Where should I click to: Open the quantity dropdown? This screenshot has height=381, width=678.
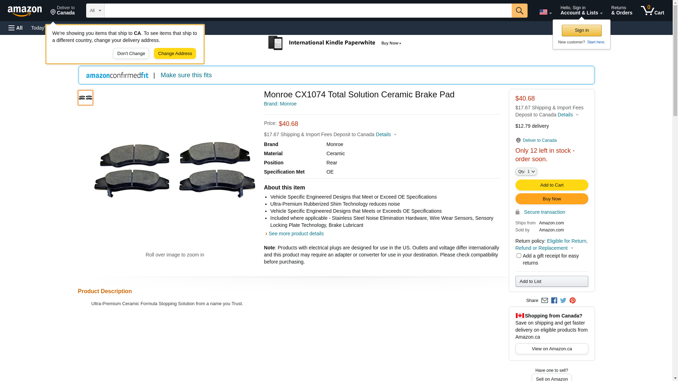(x=526, y=171)
